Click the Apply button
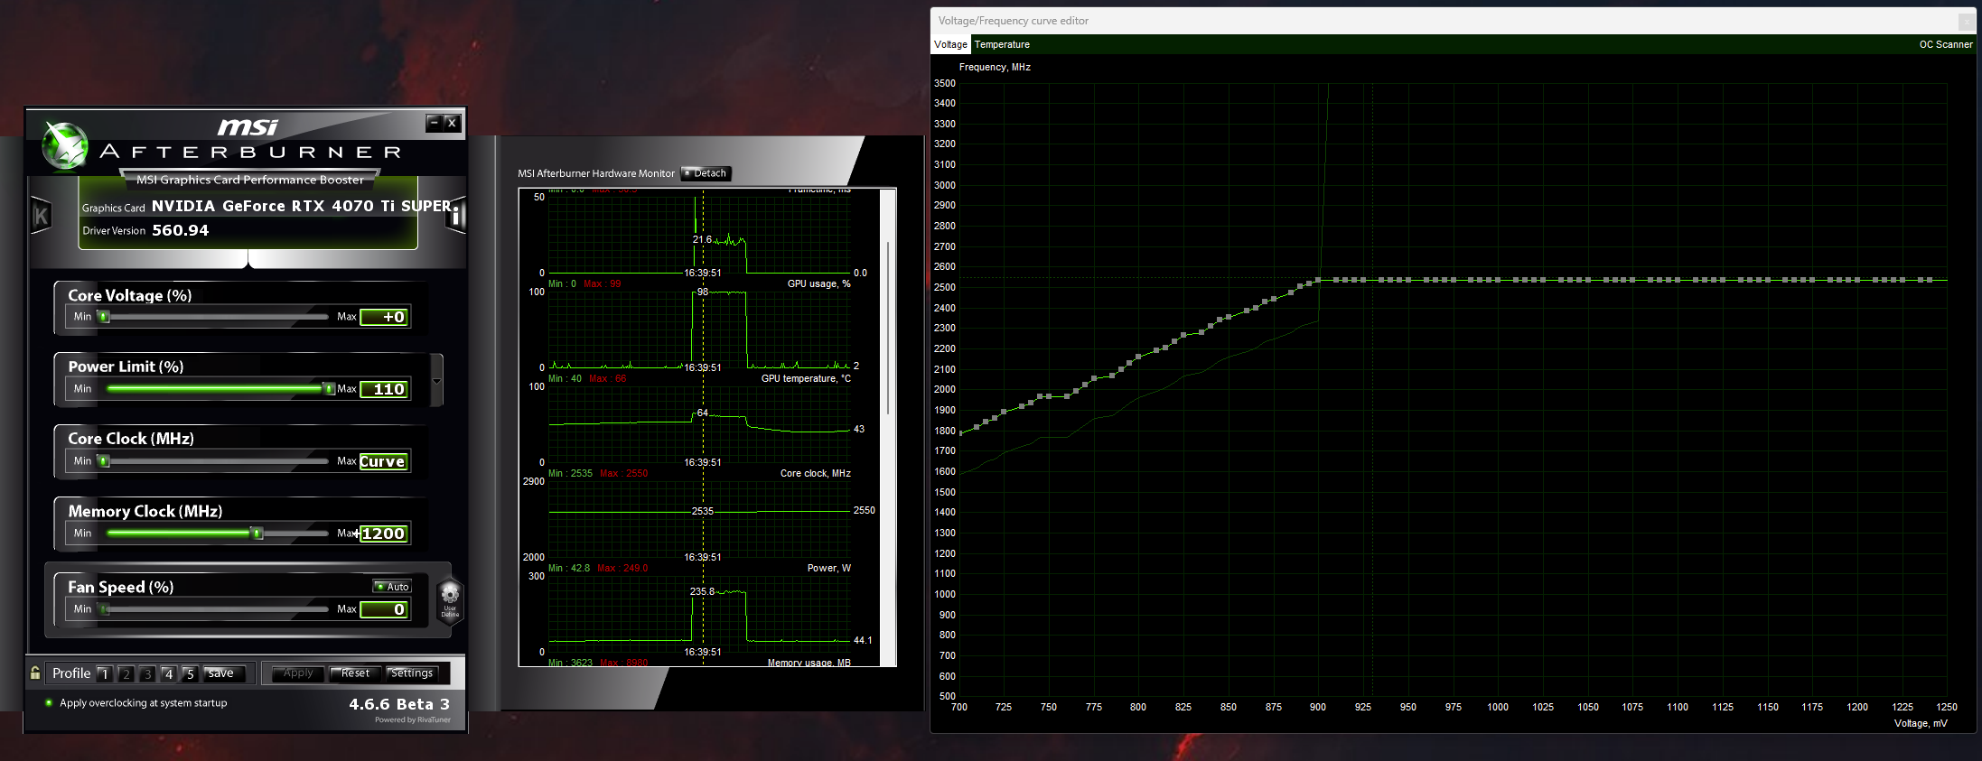The image size is (1982, 761). pyautogui.click(x=298, y=673)
